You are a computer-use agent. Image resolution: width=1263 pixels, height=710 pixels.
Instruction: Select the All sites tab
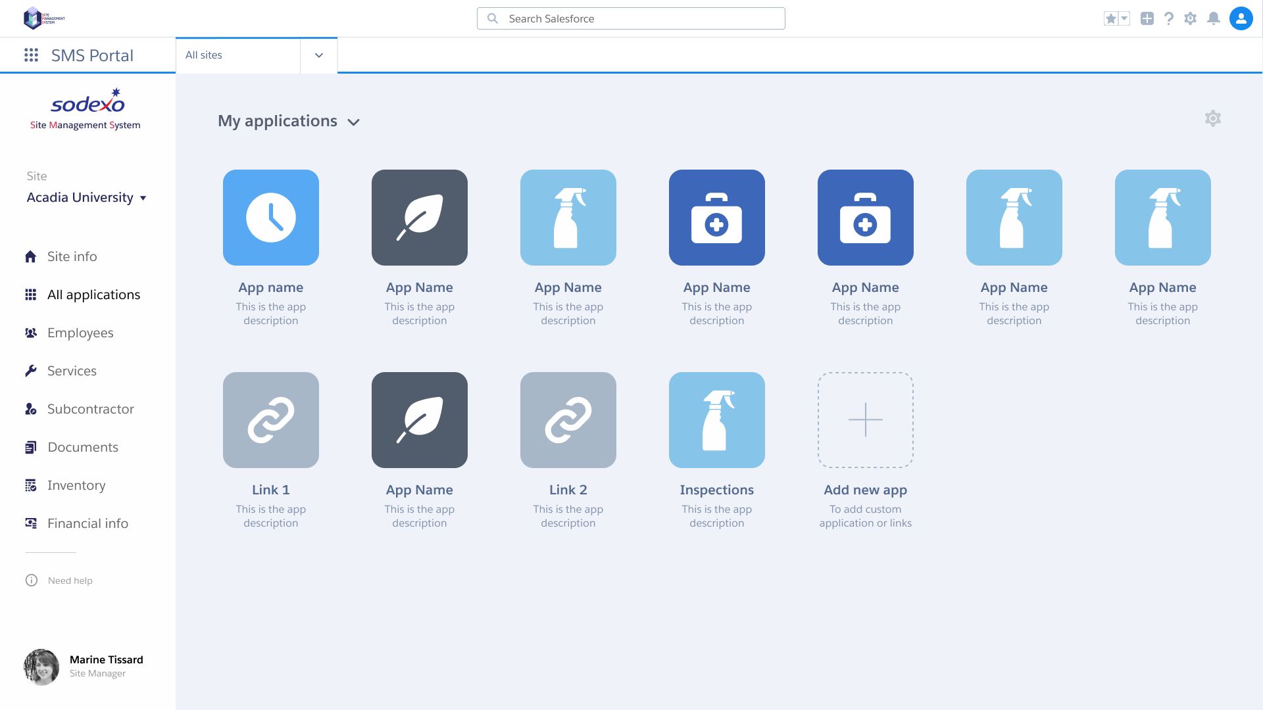pos(238,55)
